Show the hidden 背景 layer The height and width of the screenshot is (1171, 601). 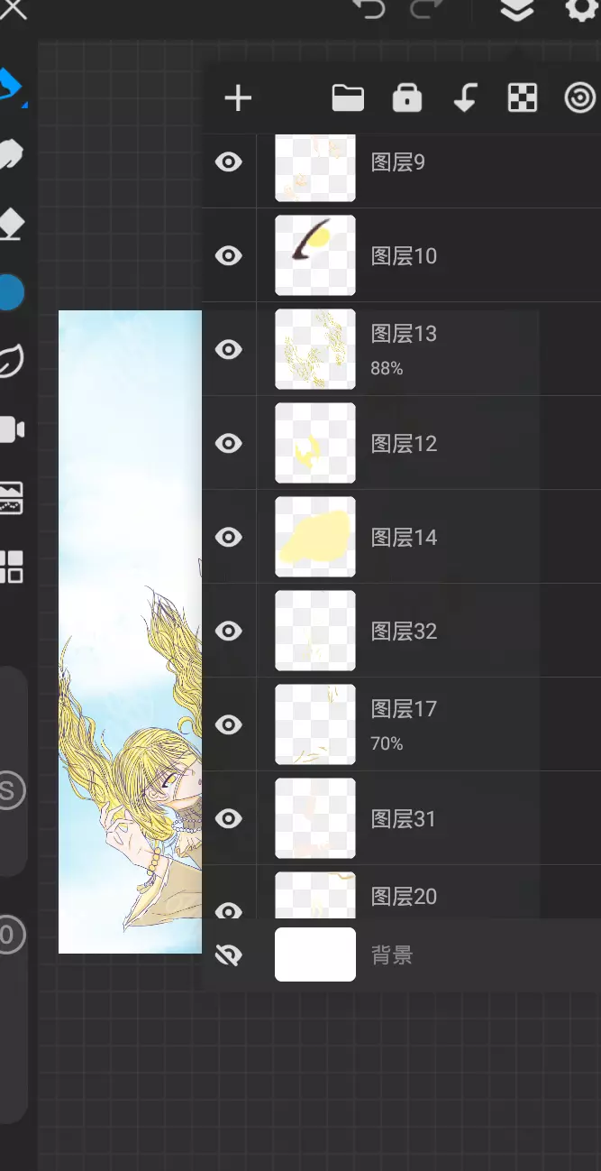click(229, 954)
